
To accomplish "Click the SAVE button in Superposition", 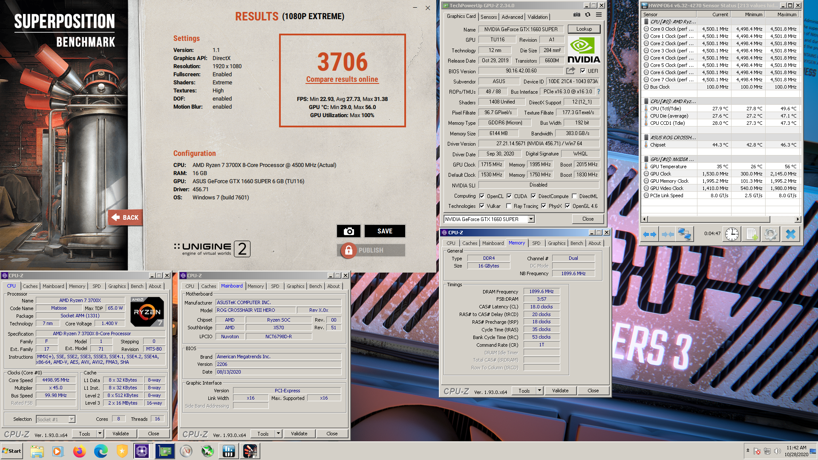I will point(385,231).
